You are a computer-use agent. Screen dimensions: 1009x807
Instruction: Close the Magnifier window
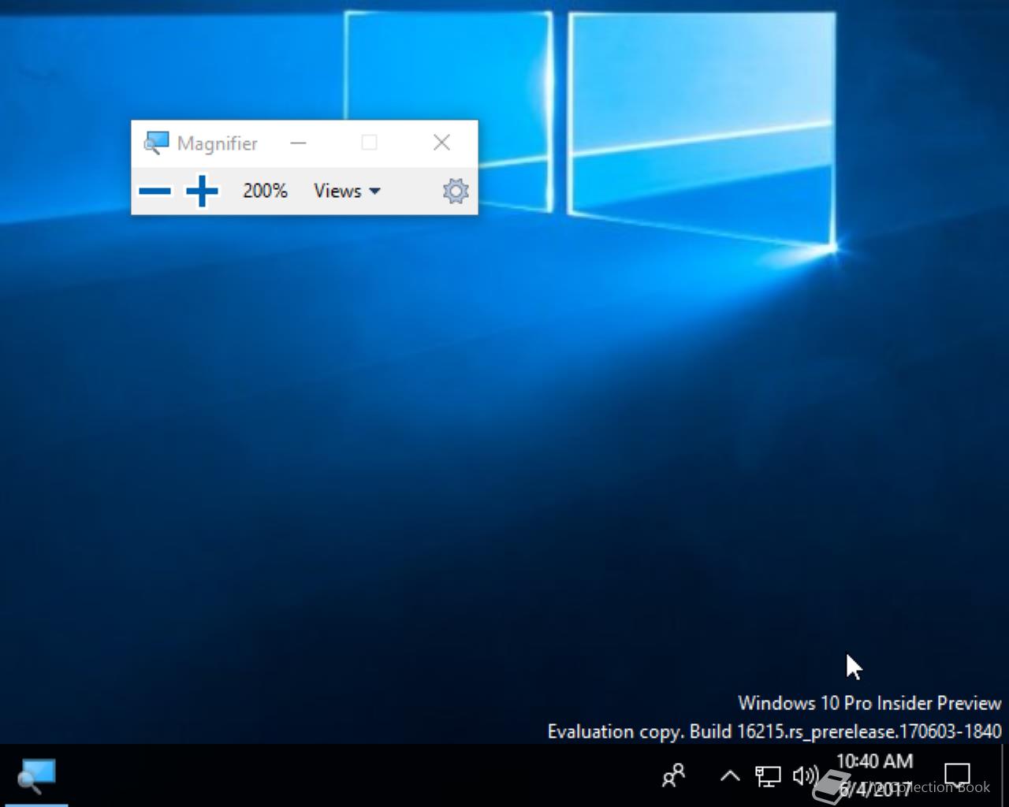[441, 143]
